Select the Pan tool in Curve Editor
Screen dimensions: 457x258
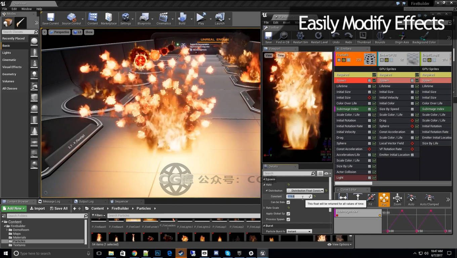(x=384, y=199)
